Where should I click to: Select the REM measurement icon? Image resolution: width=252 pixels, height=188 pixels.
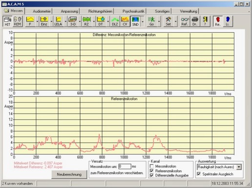17,21
